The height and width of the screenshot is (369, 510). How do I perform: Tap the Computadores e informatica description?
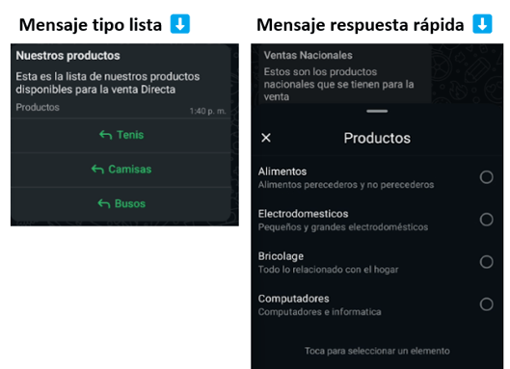pos(319,312)
